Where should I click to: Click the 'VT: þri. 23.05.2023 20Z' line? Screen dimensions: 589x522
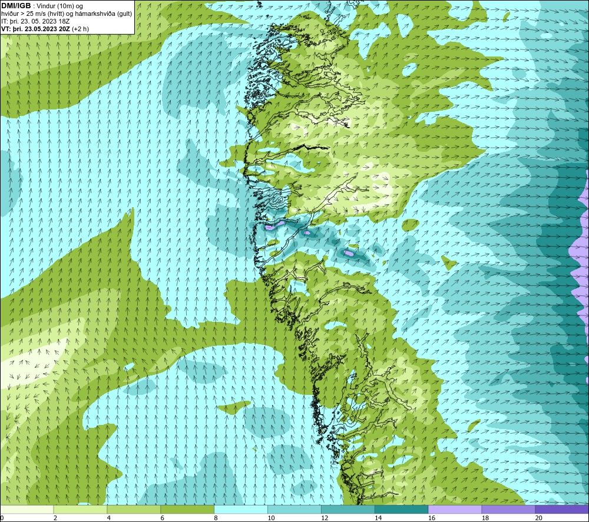click(36, 29)
